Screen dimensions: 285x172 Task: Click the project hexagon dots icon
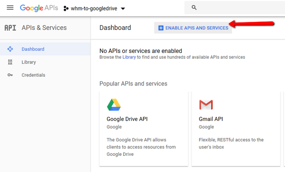tap(66, 8)
